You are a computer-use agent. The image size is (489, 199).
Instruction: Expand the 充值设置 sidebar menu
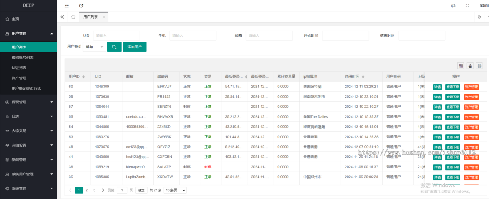[x=29, y=145]
